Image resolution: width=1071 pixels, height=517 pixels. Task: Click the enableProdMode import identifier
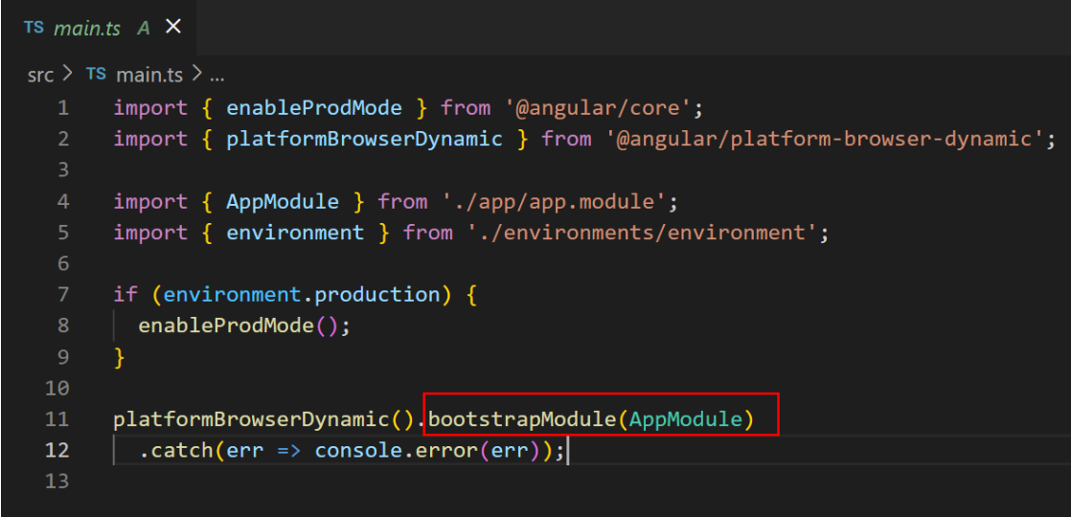314,108
